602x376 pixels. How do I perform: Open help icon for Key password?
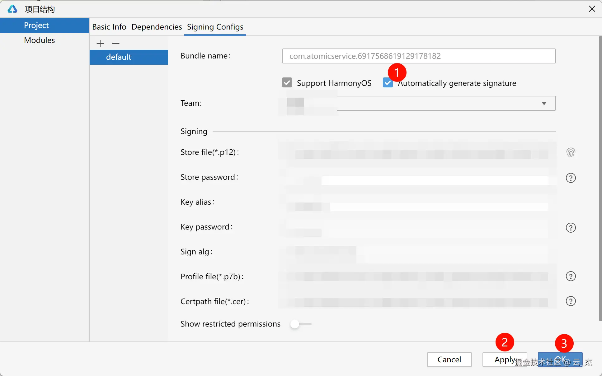pos(571,228)
